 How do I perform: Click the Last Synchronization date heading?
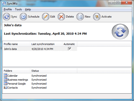(x=45, y=34)
